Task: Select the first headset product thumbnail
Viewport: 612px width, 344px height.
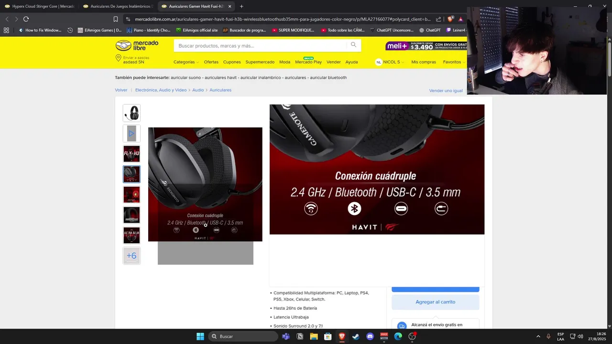Action: 131,113
